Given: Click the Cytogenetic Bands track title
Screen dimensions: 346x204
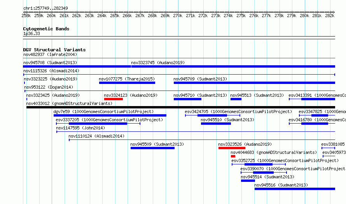Looking at the screenshot, I should click(x=46, y=29).
